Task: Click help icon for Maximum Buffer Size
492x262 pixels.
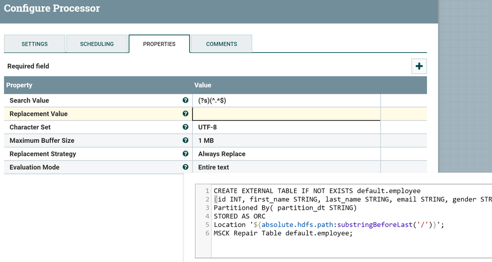Action: coord(185,140)
